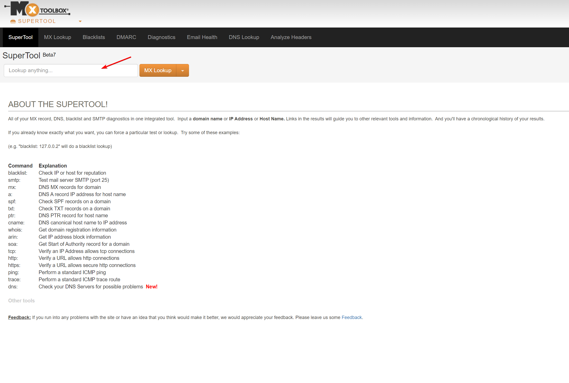Click "Verify a URL allows secure http connections"
569x383 pixels.
[87, 265]
